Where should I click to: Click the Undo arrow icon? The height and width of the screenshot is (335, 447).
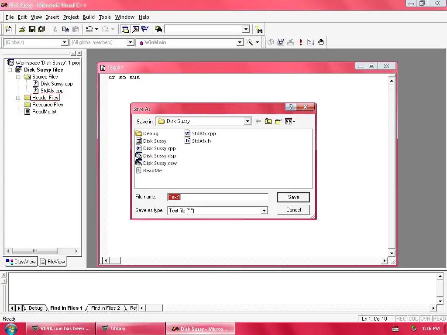89,29
